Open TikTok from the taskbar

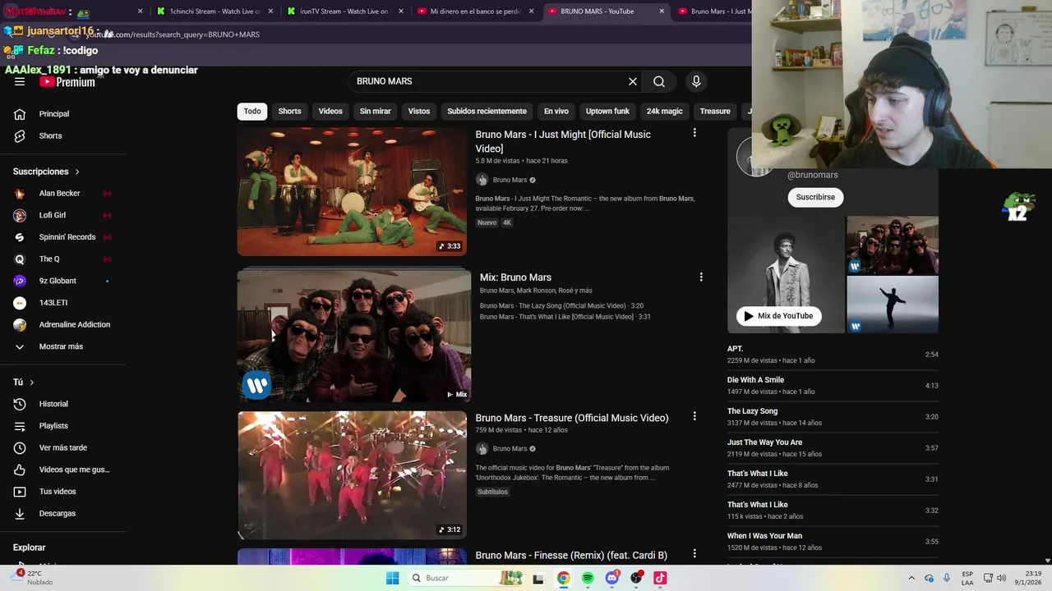tap(660, 578)
